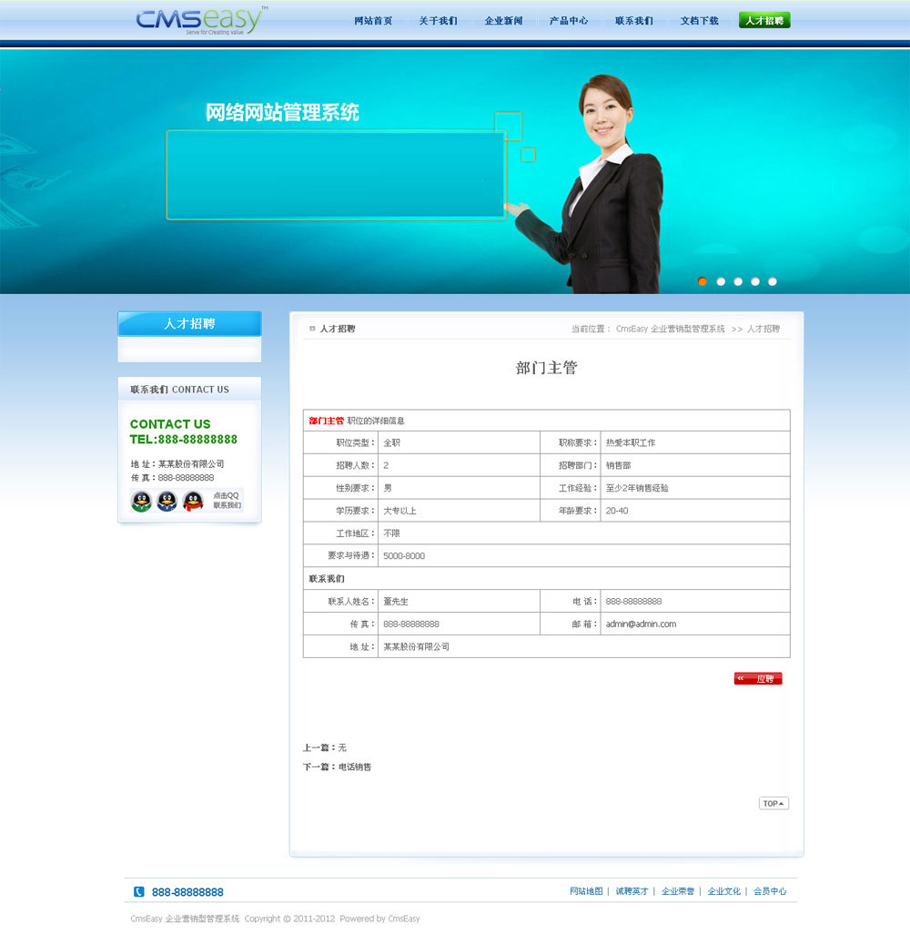This screenshot has width=910, height=934.
Task: Click the TOP back-to-top button
Action: tap(773, 804)
